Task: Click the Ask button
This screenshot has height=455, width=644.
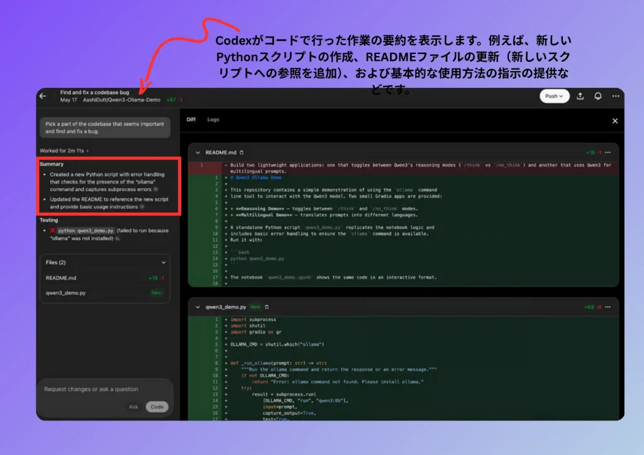Action: [x=133, y=407]
